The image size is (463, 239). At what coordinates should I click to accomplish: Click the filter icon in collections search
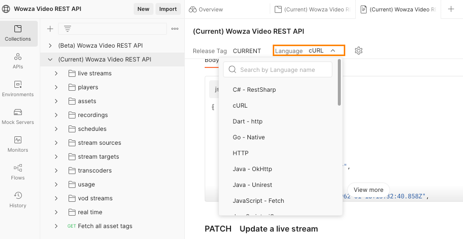click(68, 29)
